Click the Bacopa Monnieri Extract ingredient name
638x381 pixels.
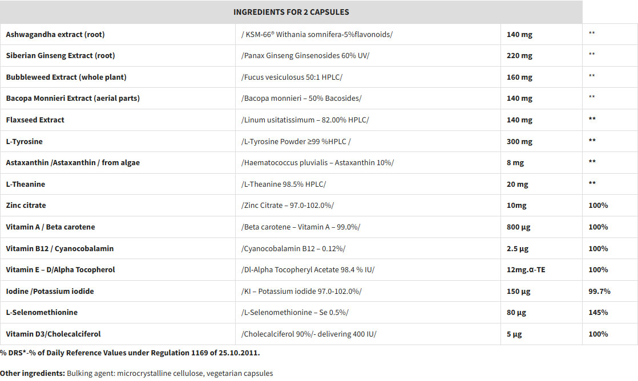point(72,99)
